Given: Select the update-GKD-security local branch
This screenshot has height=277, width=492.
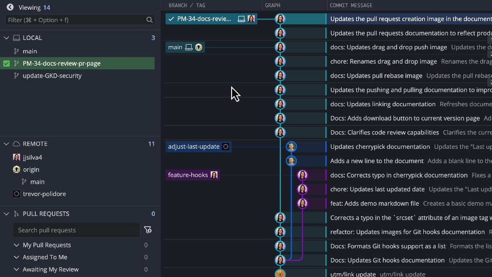Looking at the screenshot, I should (x=52, y=76).
